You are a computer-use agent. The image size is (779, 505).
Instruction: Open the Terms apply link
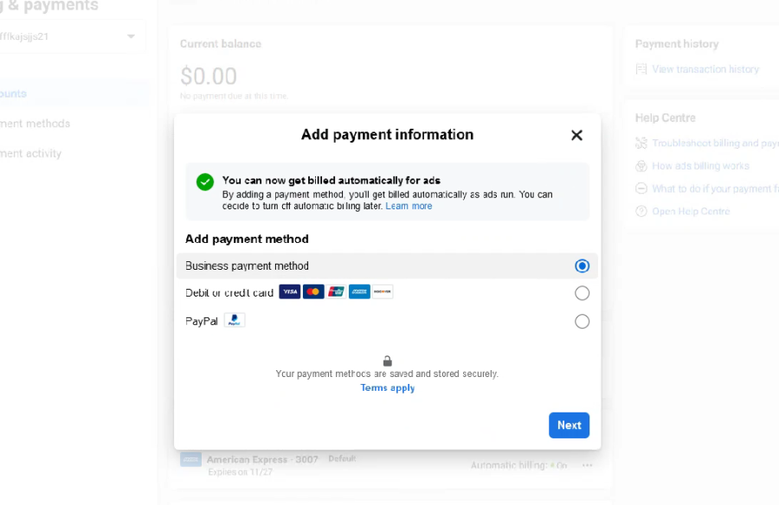pos(388,388)
